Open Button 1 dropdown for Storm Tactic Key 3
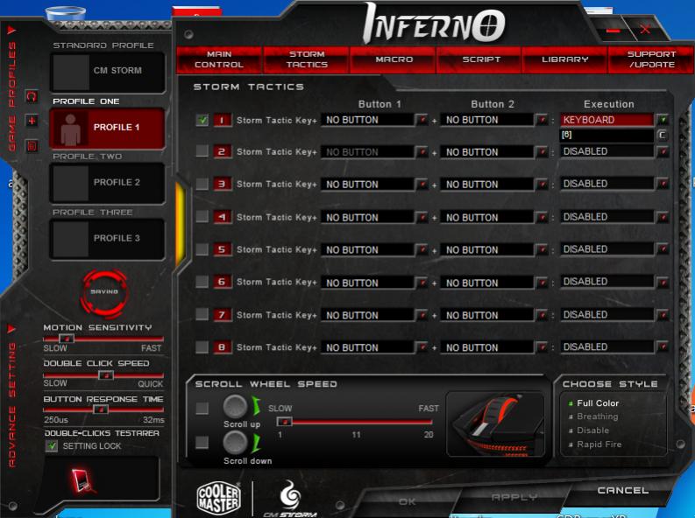This screenshot has height=518, width=695. click(422, 184)
